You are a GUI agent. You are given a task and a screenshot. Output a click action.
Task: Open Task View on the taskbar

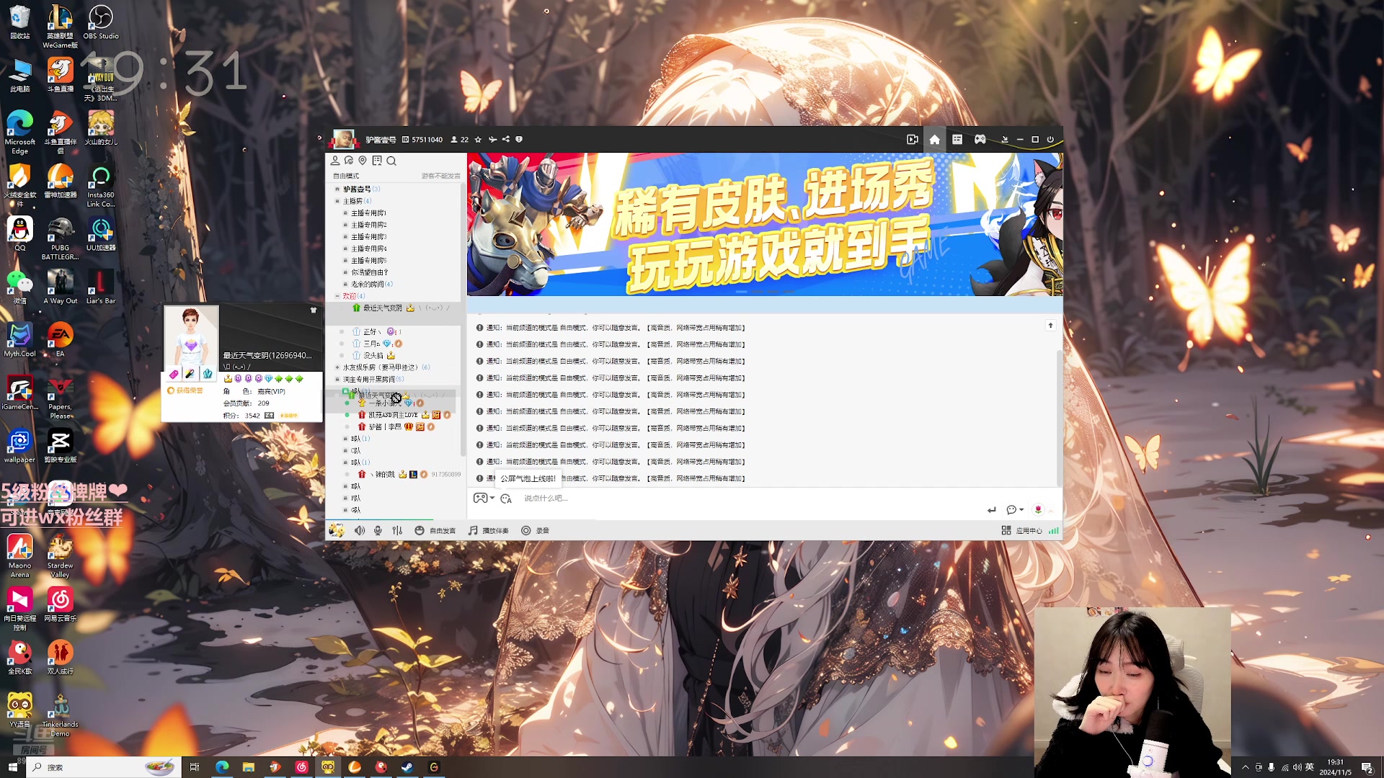pyautogui.click(x=194, y=767)
